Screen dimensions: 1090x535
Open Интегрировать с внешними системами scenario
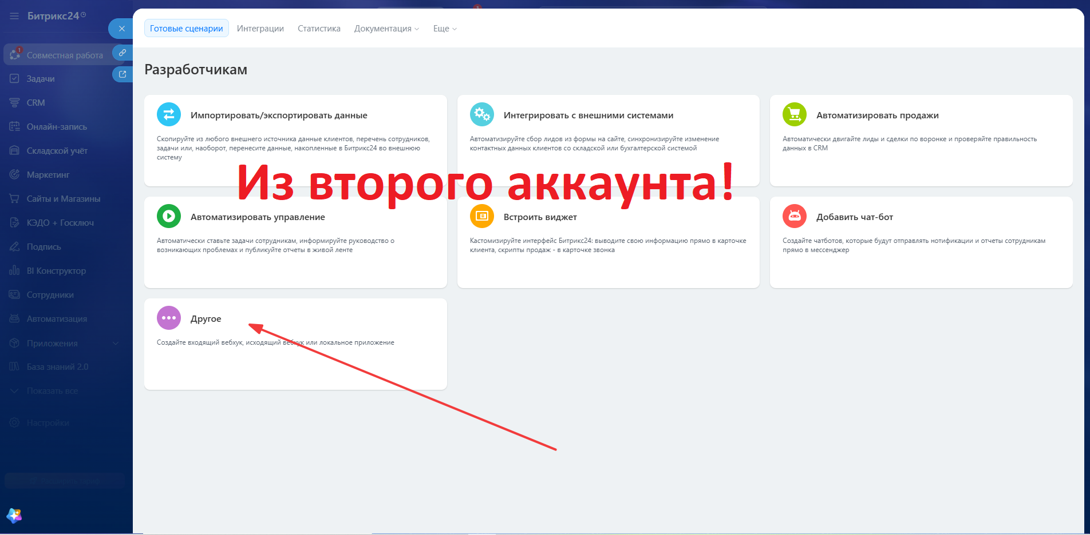point(589,115)
